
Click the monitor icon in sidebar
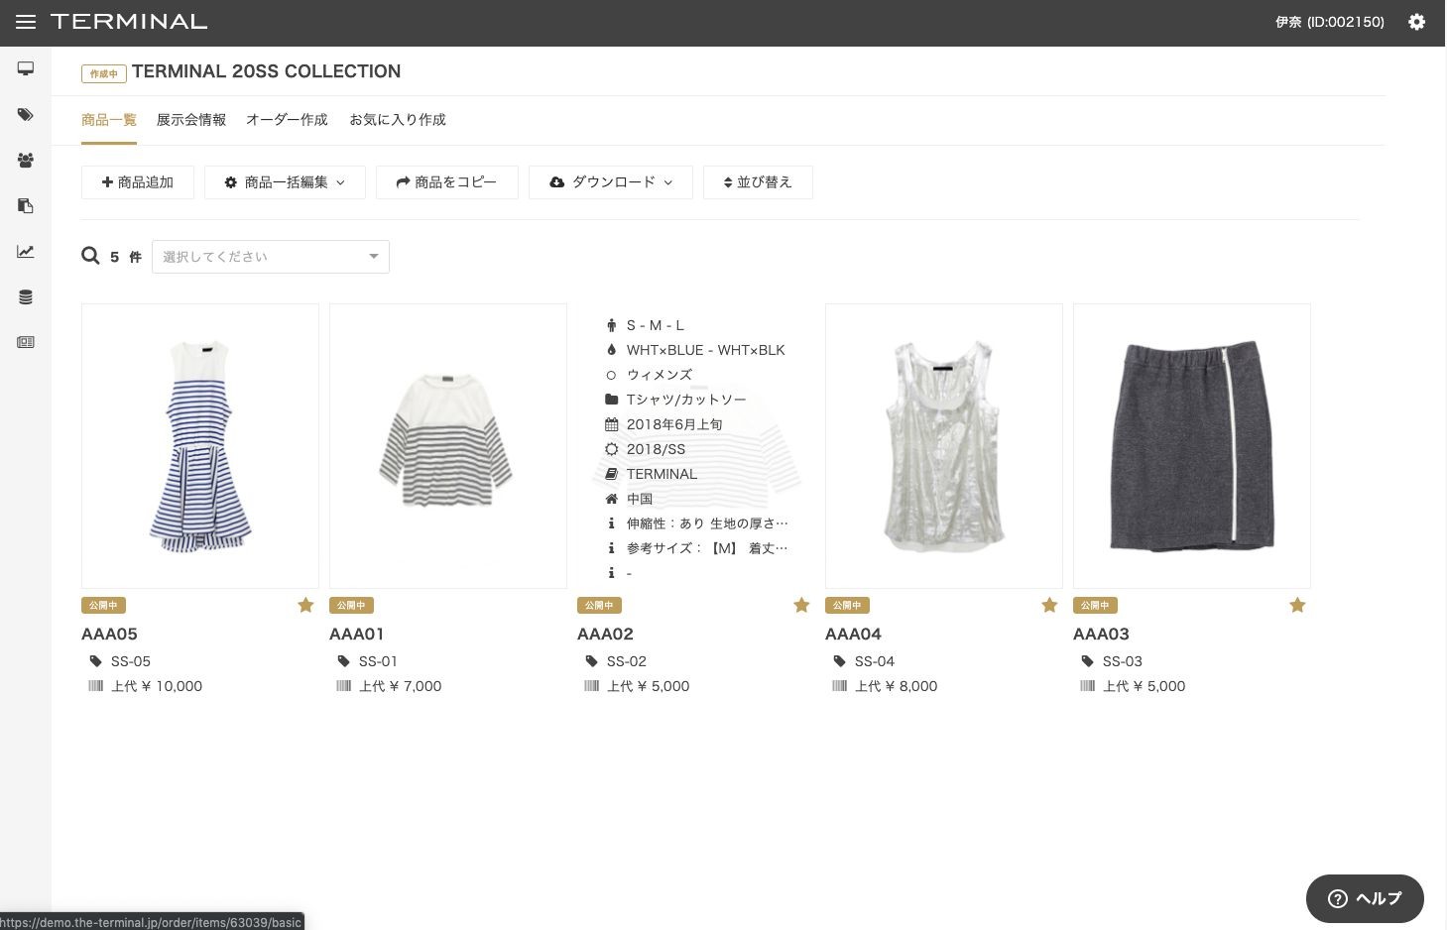point(26,68)
